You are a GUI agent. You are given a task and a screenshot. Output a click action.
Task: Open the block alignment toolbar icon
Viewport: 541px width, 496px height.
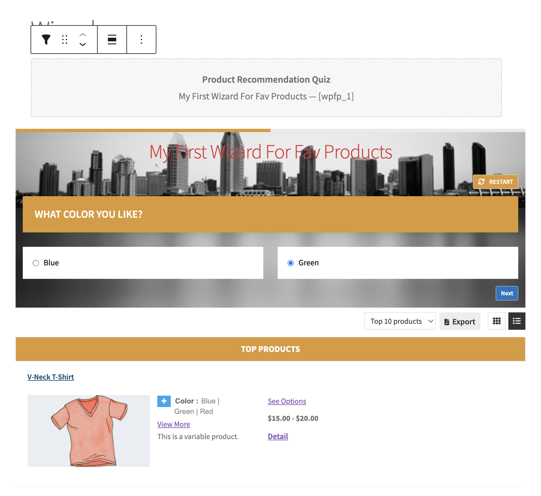(112, 40)
